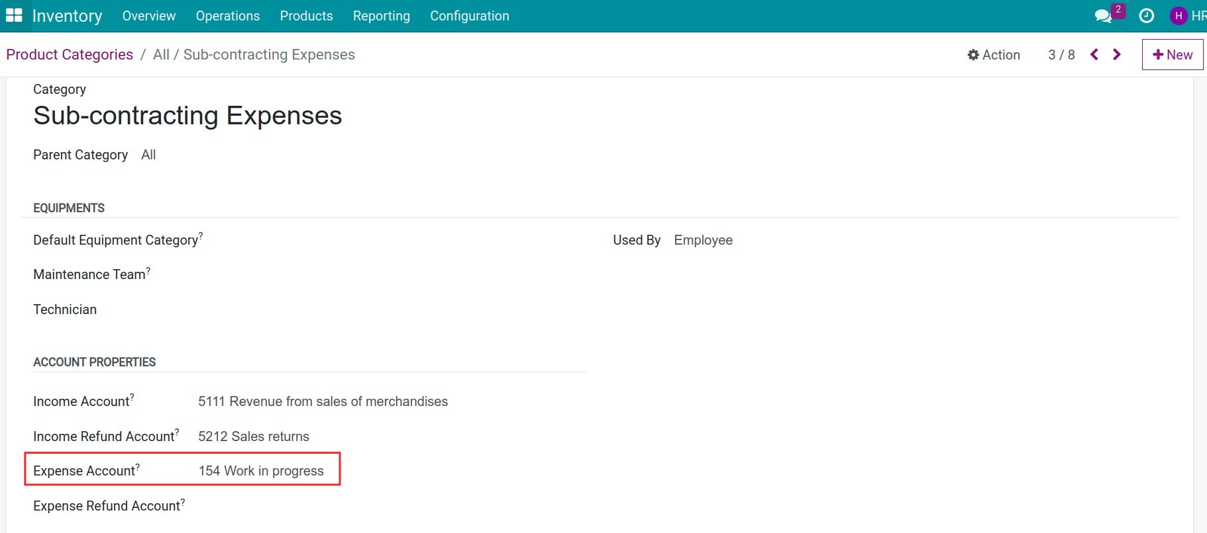Open the Configuration menu
1207x533 pixels.
(x=470, y=16)
